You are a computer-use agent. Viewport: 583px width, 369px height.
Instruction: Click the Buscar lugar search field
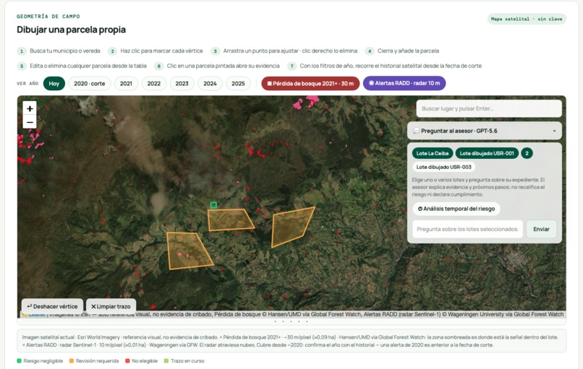[488, 109]
